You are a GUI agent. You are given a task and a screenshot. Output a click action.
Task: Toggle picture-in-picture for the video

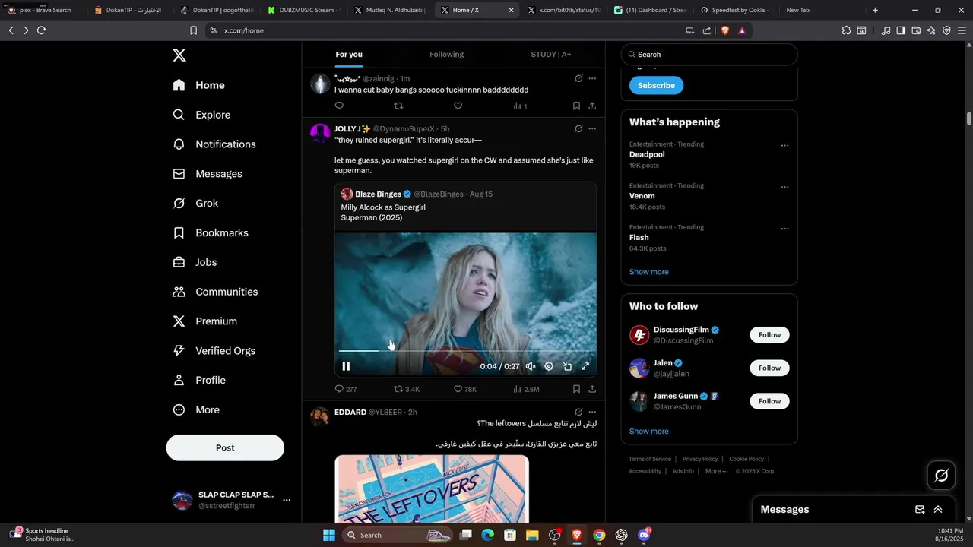[x=567, y=366]
